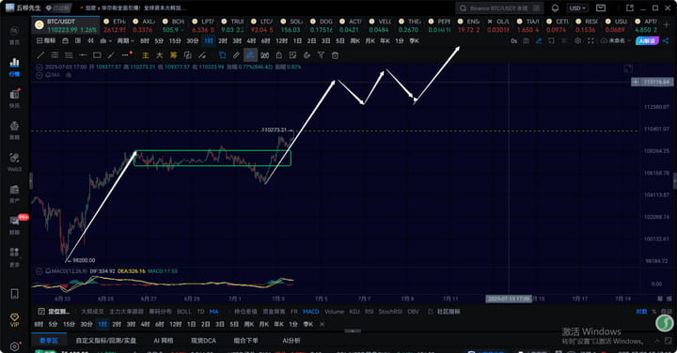Open the lock drawings icon
Viewport: 677px width, 353px height.
point(279,55)
